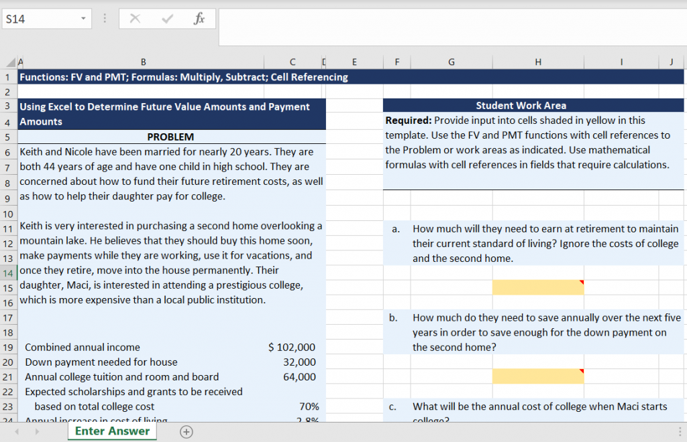
Task: Click the Student Work Area header cell
Action: pos(521,106)
